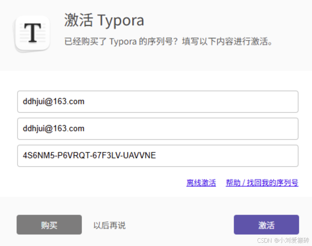
Task: Open the 帮助 / 找回我的序列号 link
Action: pyautogui.click(x=262, y=183)
